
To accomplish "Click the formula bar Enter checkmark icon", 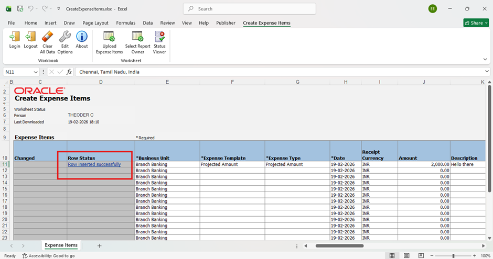I will [60, 72].
